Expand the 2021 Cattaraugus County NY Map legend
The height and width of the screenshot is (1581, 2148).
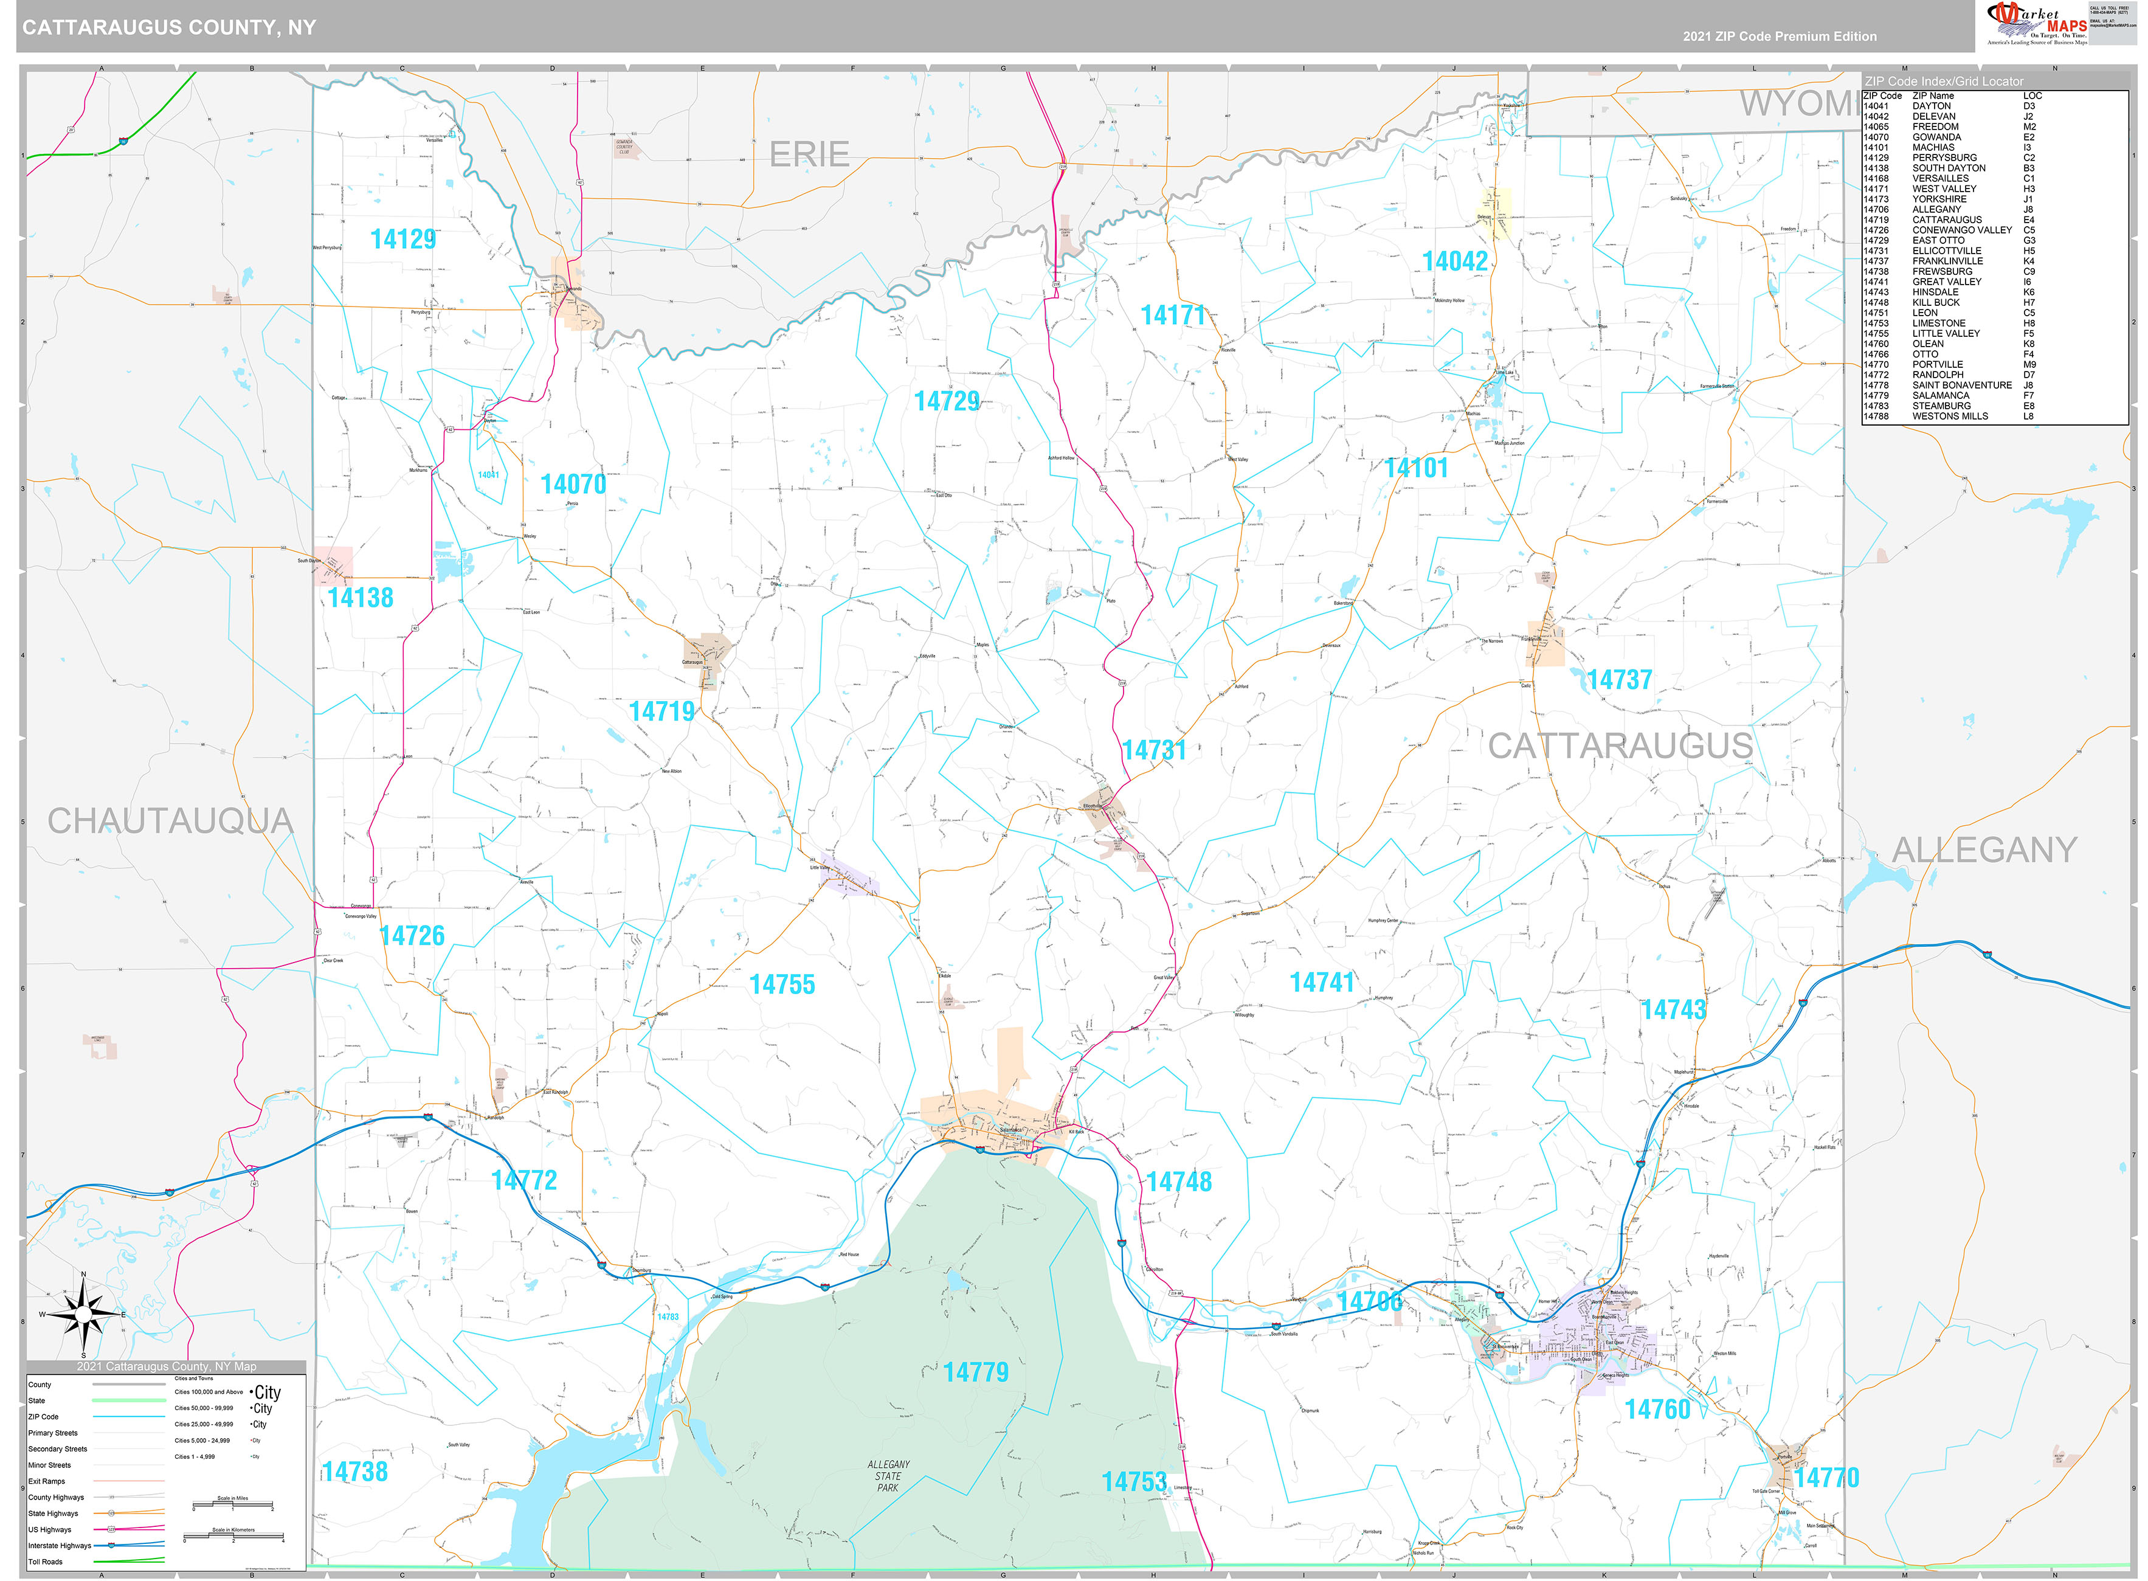point(167,1366)
